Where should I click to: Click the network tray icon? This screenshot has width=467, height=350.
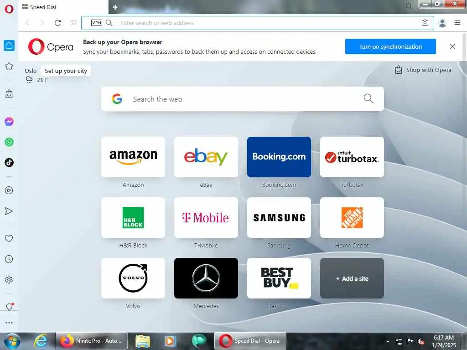(399, 341)
